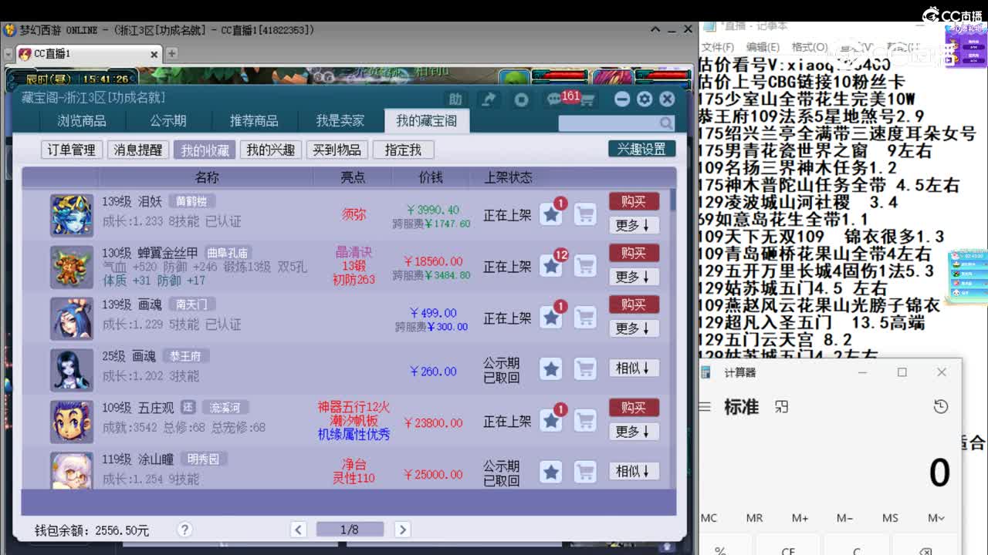Toggle calculator keep-on-top icon
988x555 pixels.
tap(782, 406)
